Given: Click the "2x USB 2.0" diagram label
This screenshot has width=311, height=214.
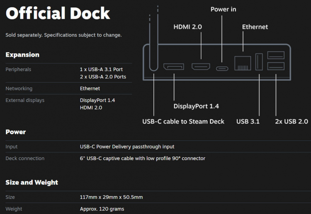Looking at the screenshot, I should click(292, 121).
